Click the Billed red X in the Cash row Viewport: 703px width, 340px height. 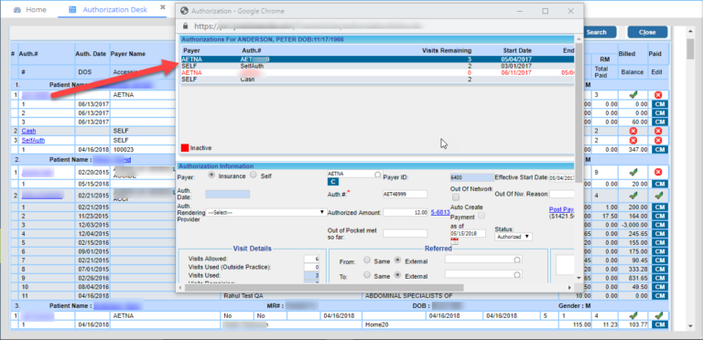(633, 131)
